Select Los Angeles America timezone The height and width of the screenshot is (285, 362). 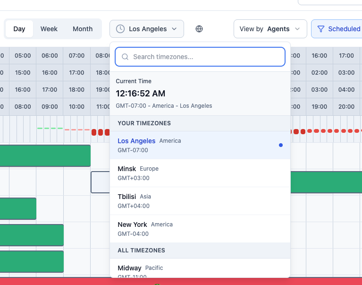tap(200, 145)
